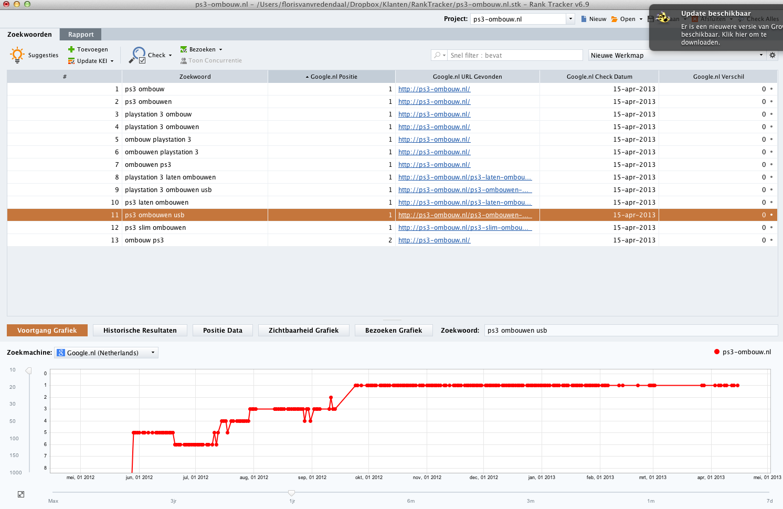Viewport: 783px width, 509px height.
Task: Click the Update KEI icon
Action: (x=71, y=61)
